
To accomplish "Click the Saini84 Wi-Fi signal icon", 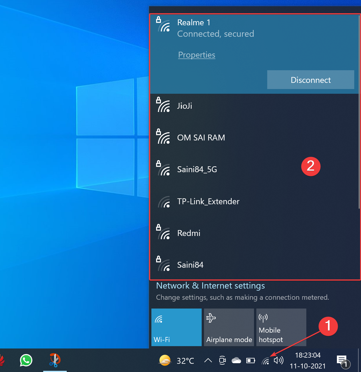I will pyautogui.click(x=163, y=264).
